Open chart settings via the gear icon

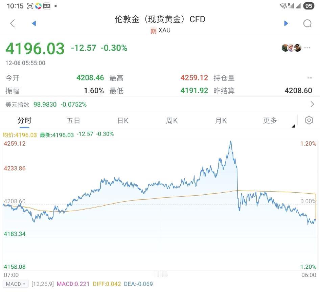click(308, 120)
